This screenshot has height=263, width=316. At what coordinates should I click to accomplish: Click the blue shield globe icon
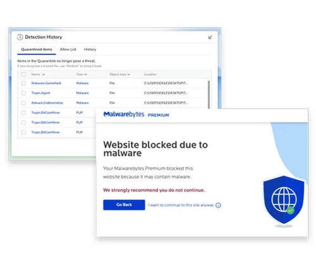(284, 200)
